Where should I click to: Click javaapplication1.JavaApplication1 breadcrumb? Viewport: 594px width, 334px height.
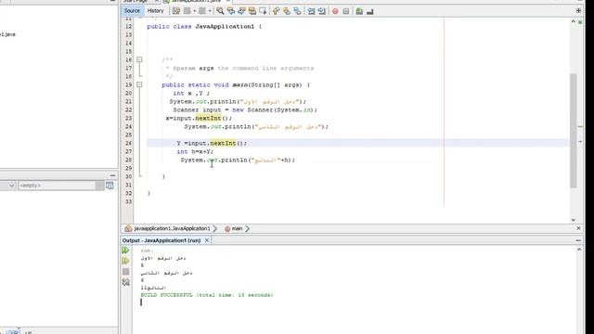pos(172,229)
